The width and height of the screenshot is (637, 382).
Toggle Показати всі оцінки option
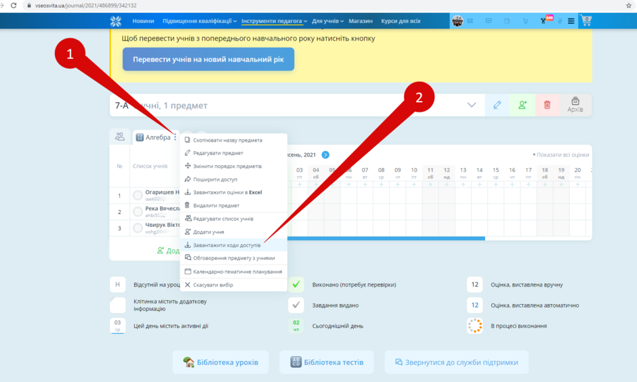coord(560,154)
